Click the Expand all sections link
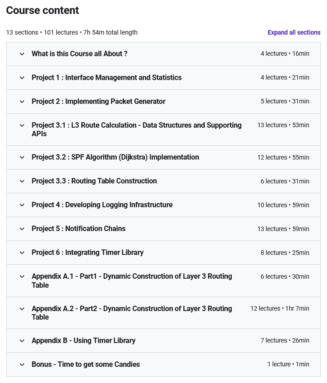The width and height of the screenshot is (327, 383). tap(294, 32)
